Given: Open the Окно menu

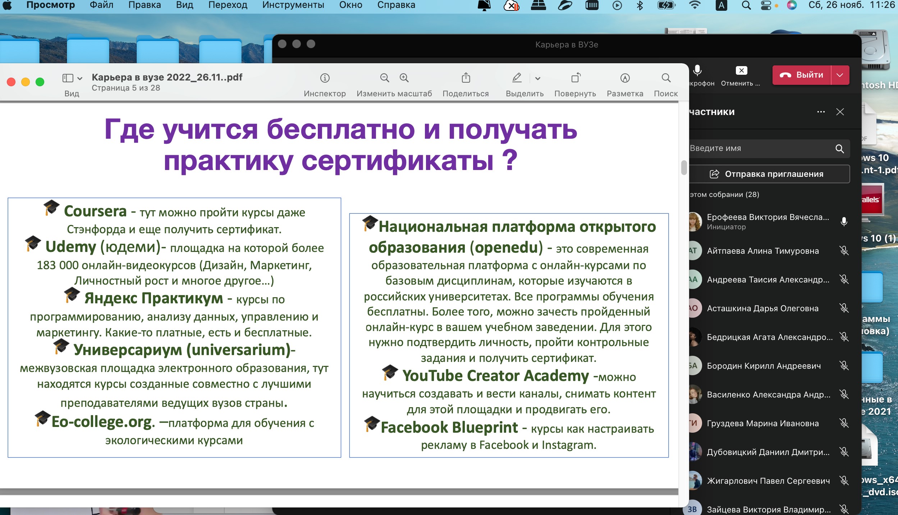Looking at the screenshot, I should pos(351,5).
